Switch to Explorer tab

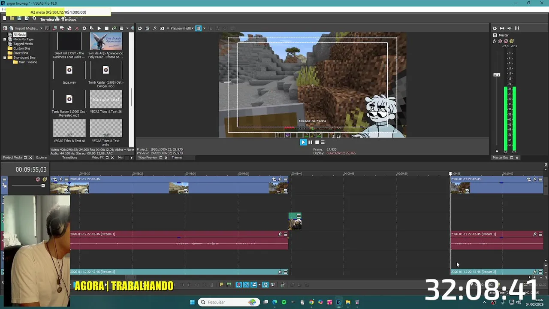click(42, 158)
